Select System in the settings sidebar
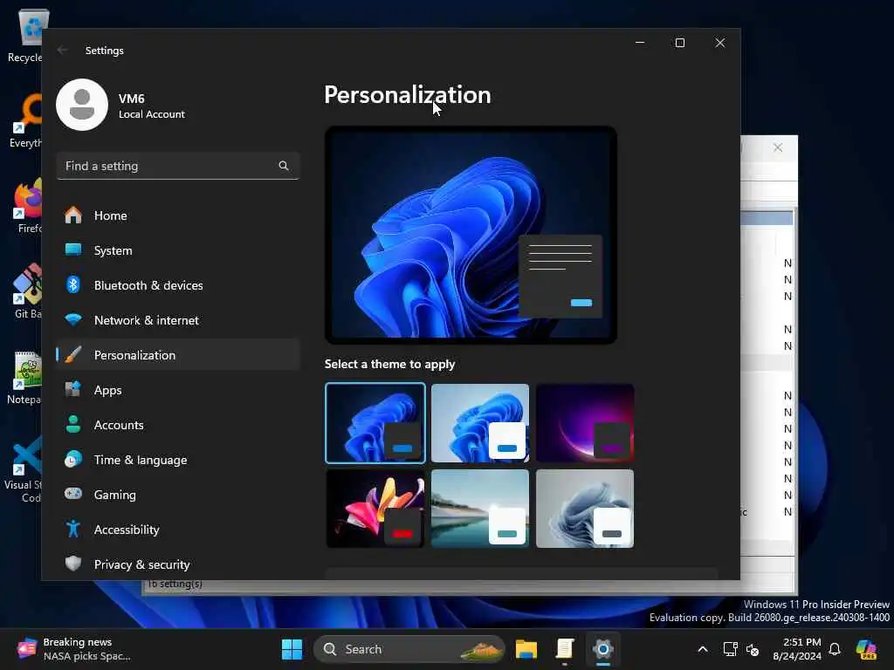Image resolution: width=894 pixels, height=670 pixels. (178, 250)
